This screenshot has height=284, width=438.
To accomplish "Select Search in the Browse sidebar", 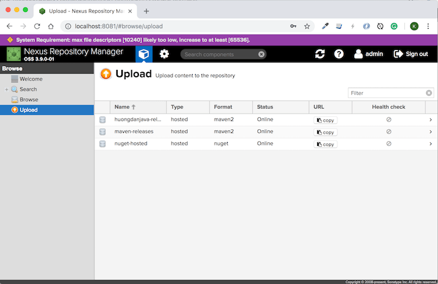I will pyautogui.click(x=28, y=89).
